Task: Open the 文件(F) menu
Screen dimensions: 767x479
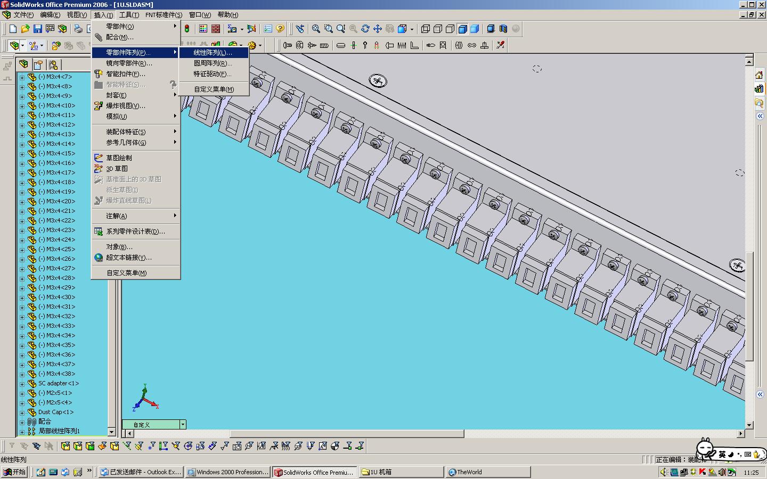Action: click(23, 15)
